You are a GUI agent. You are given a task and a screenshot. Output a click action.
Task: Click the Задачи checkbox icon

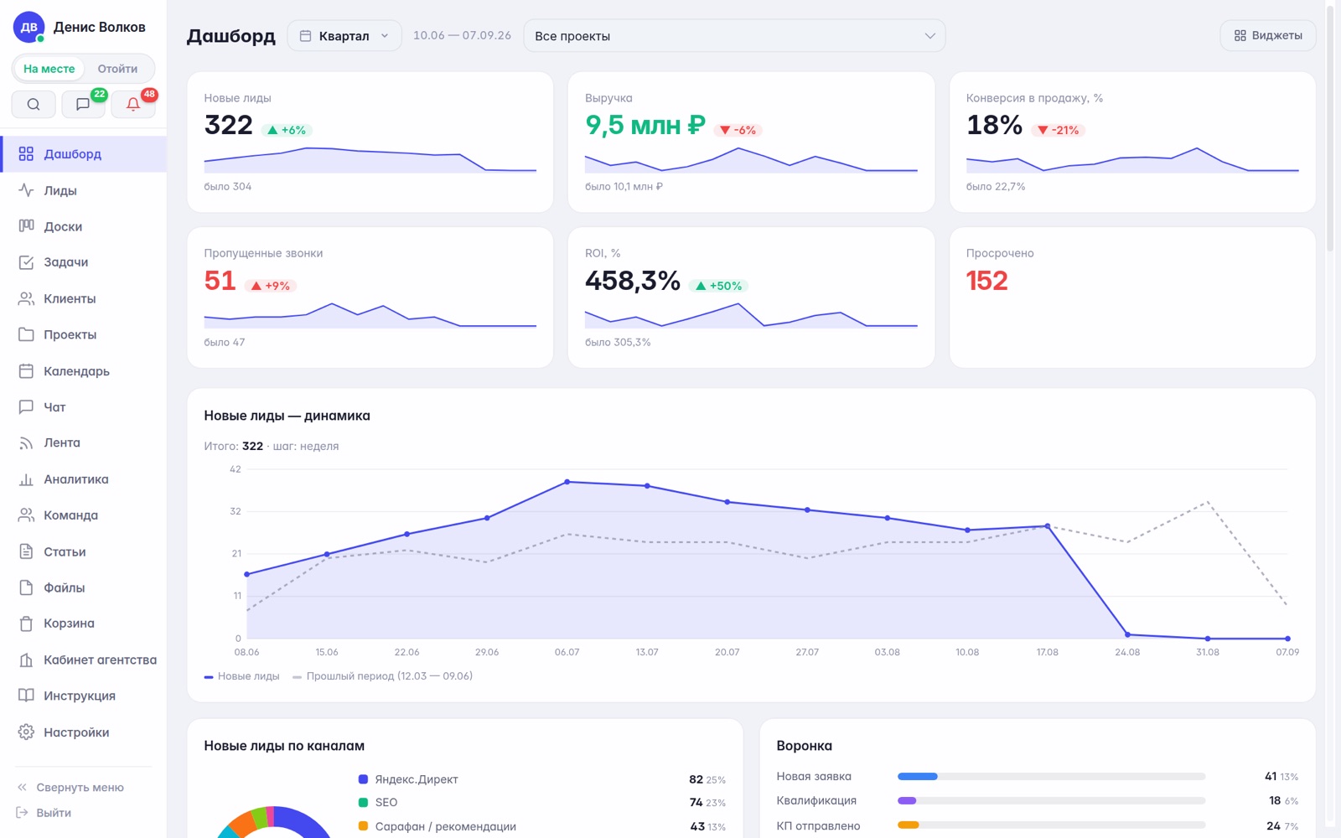click(26, 262)
